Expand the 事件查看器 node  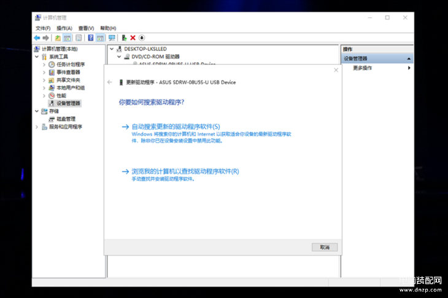44,73
